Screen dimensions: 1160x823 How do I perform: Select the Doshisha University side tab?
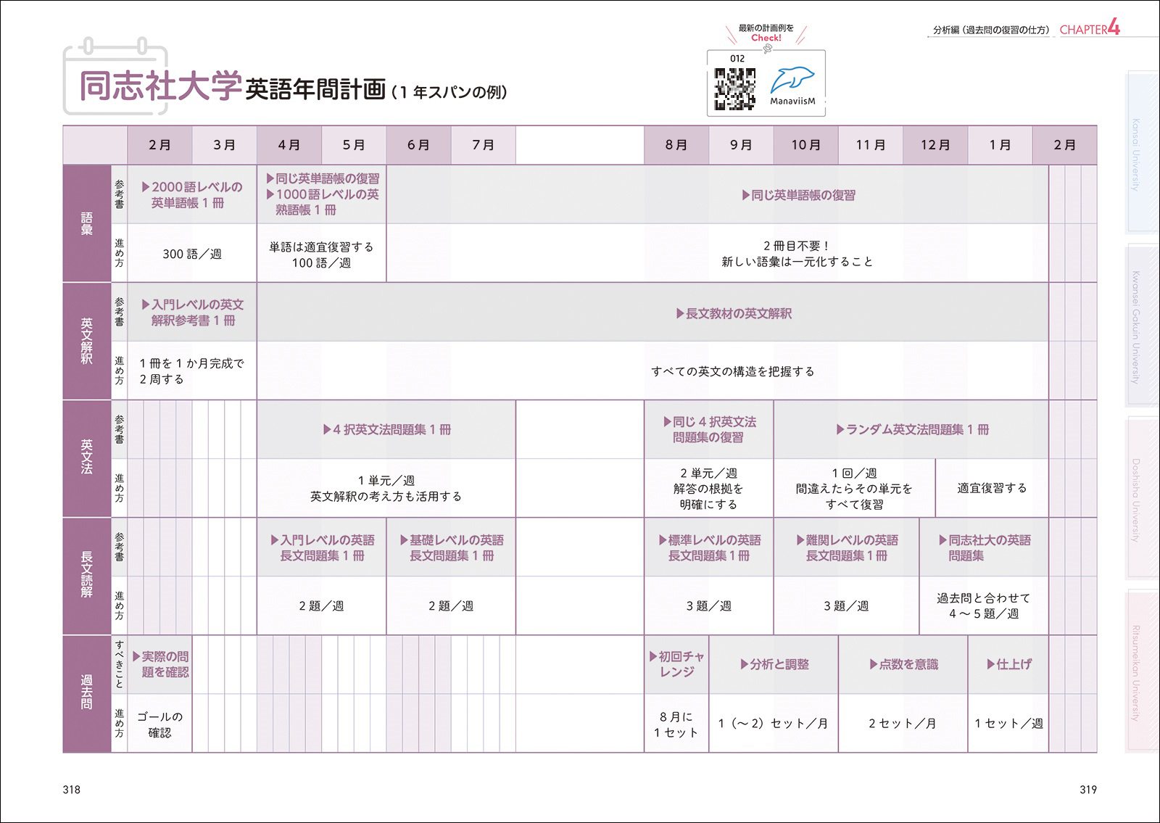1142,499
